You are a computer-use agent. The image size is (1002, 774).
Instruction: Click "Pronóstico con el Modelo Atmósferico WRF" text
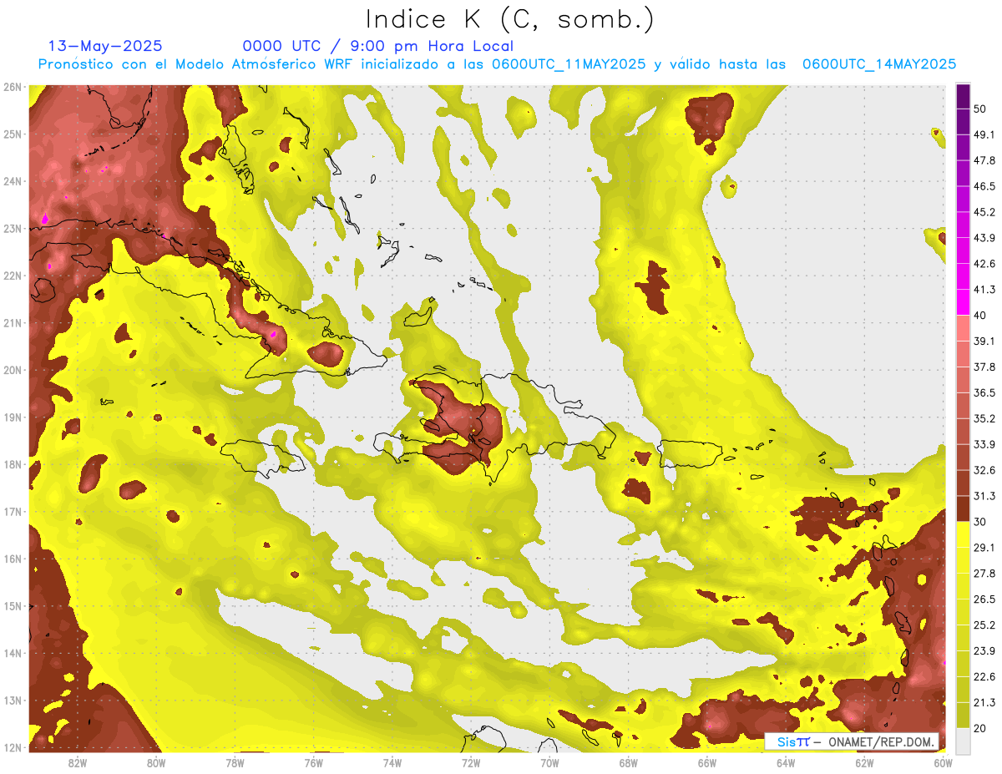pyautogui.click(x=196, y=64)
